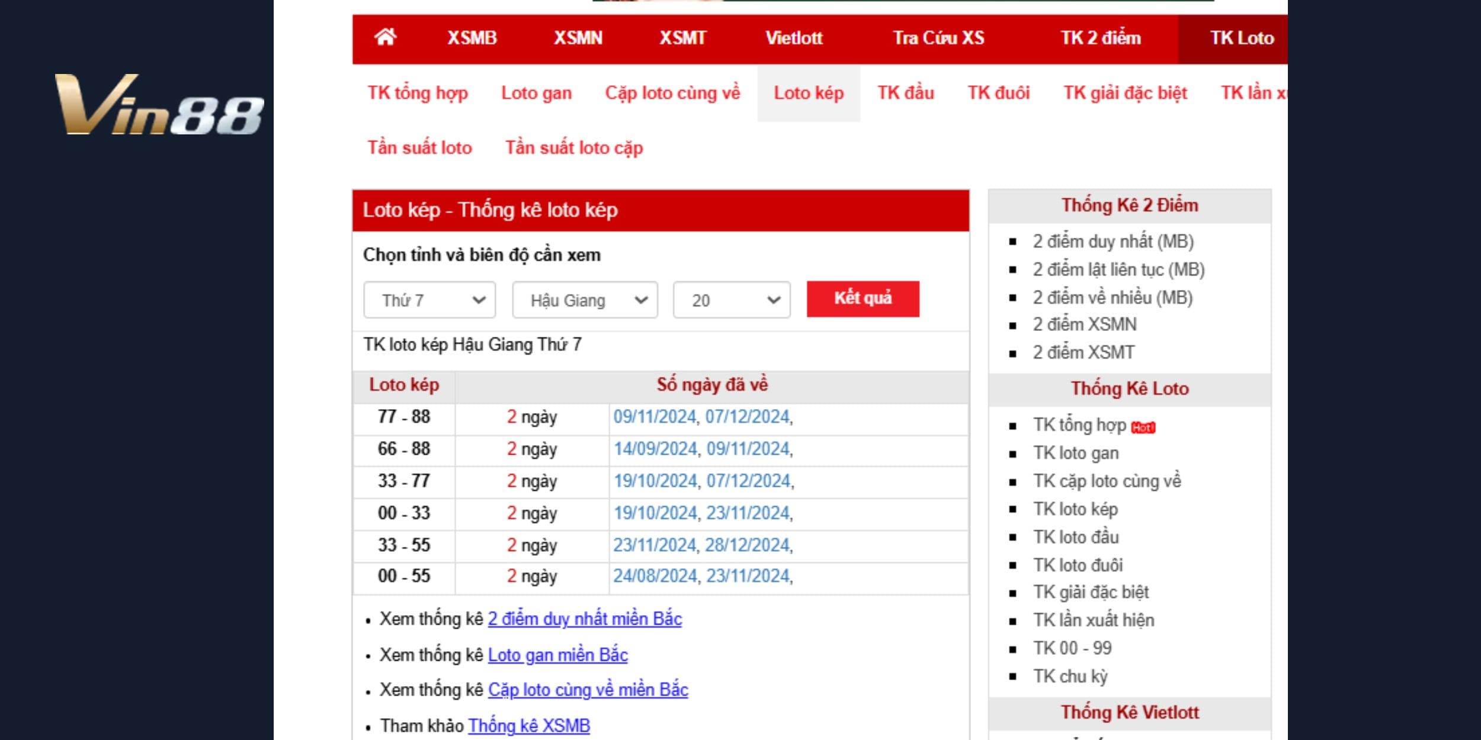Open sidebar TK giải đặc biệt

coord(1091,592)
